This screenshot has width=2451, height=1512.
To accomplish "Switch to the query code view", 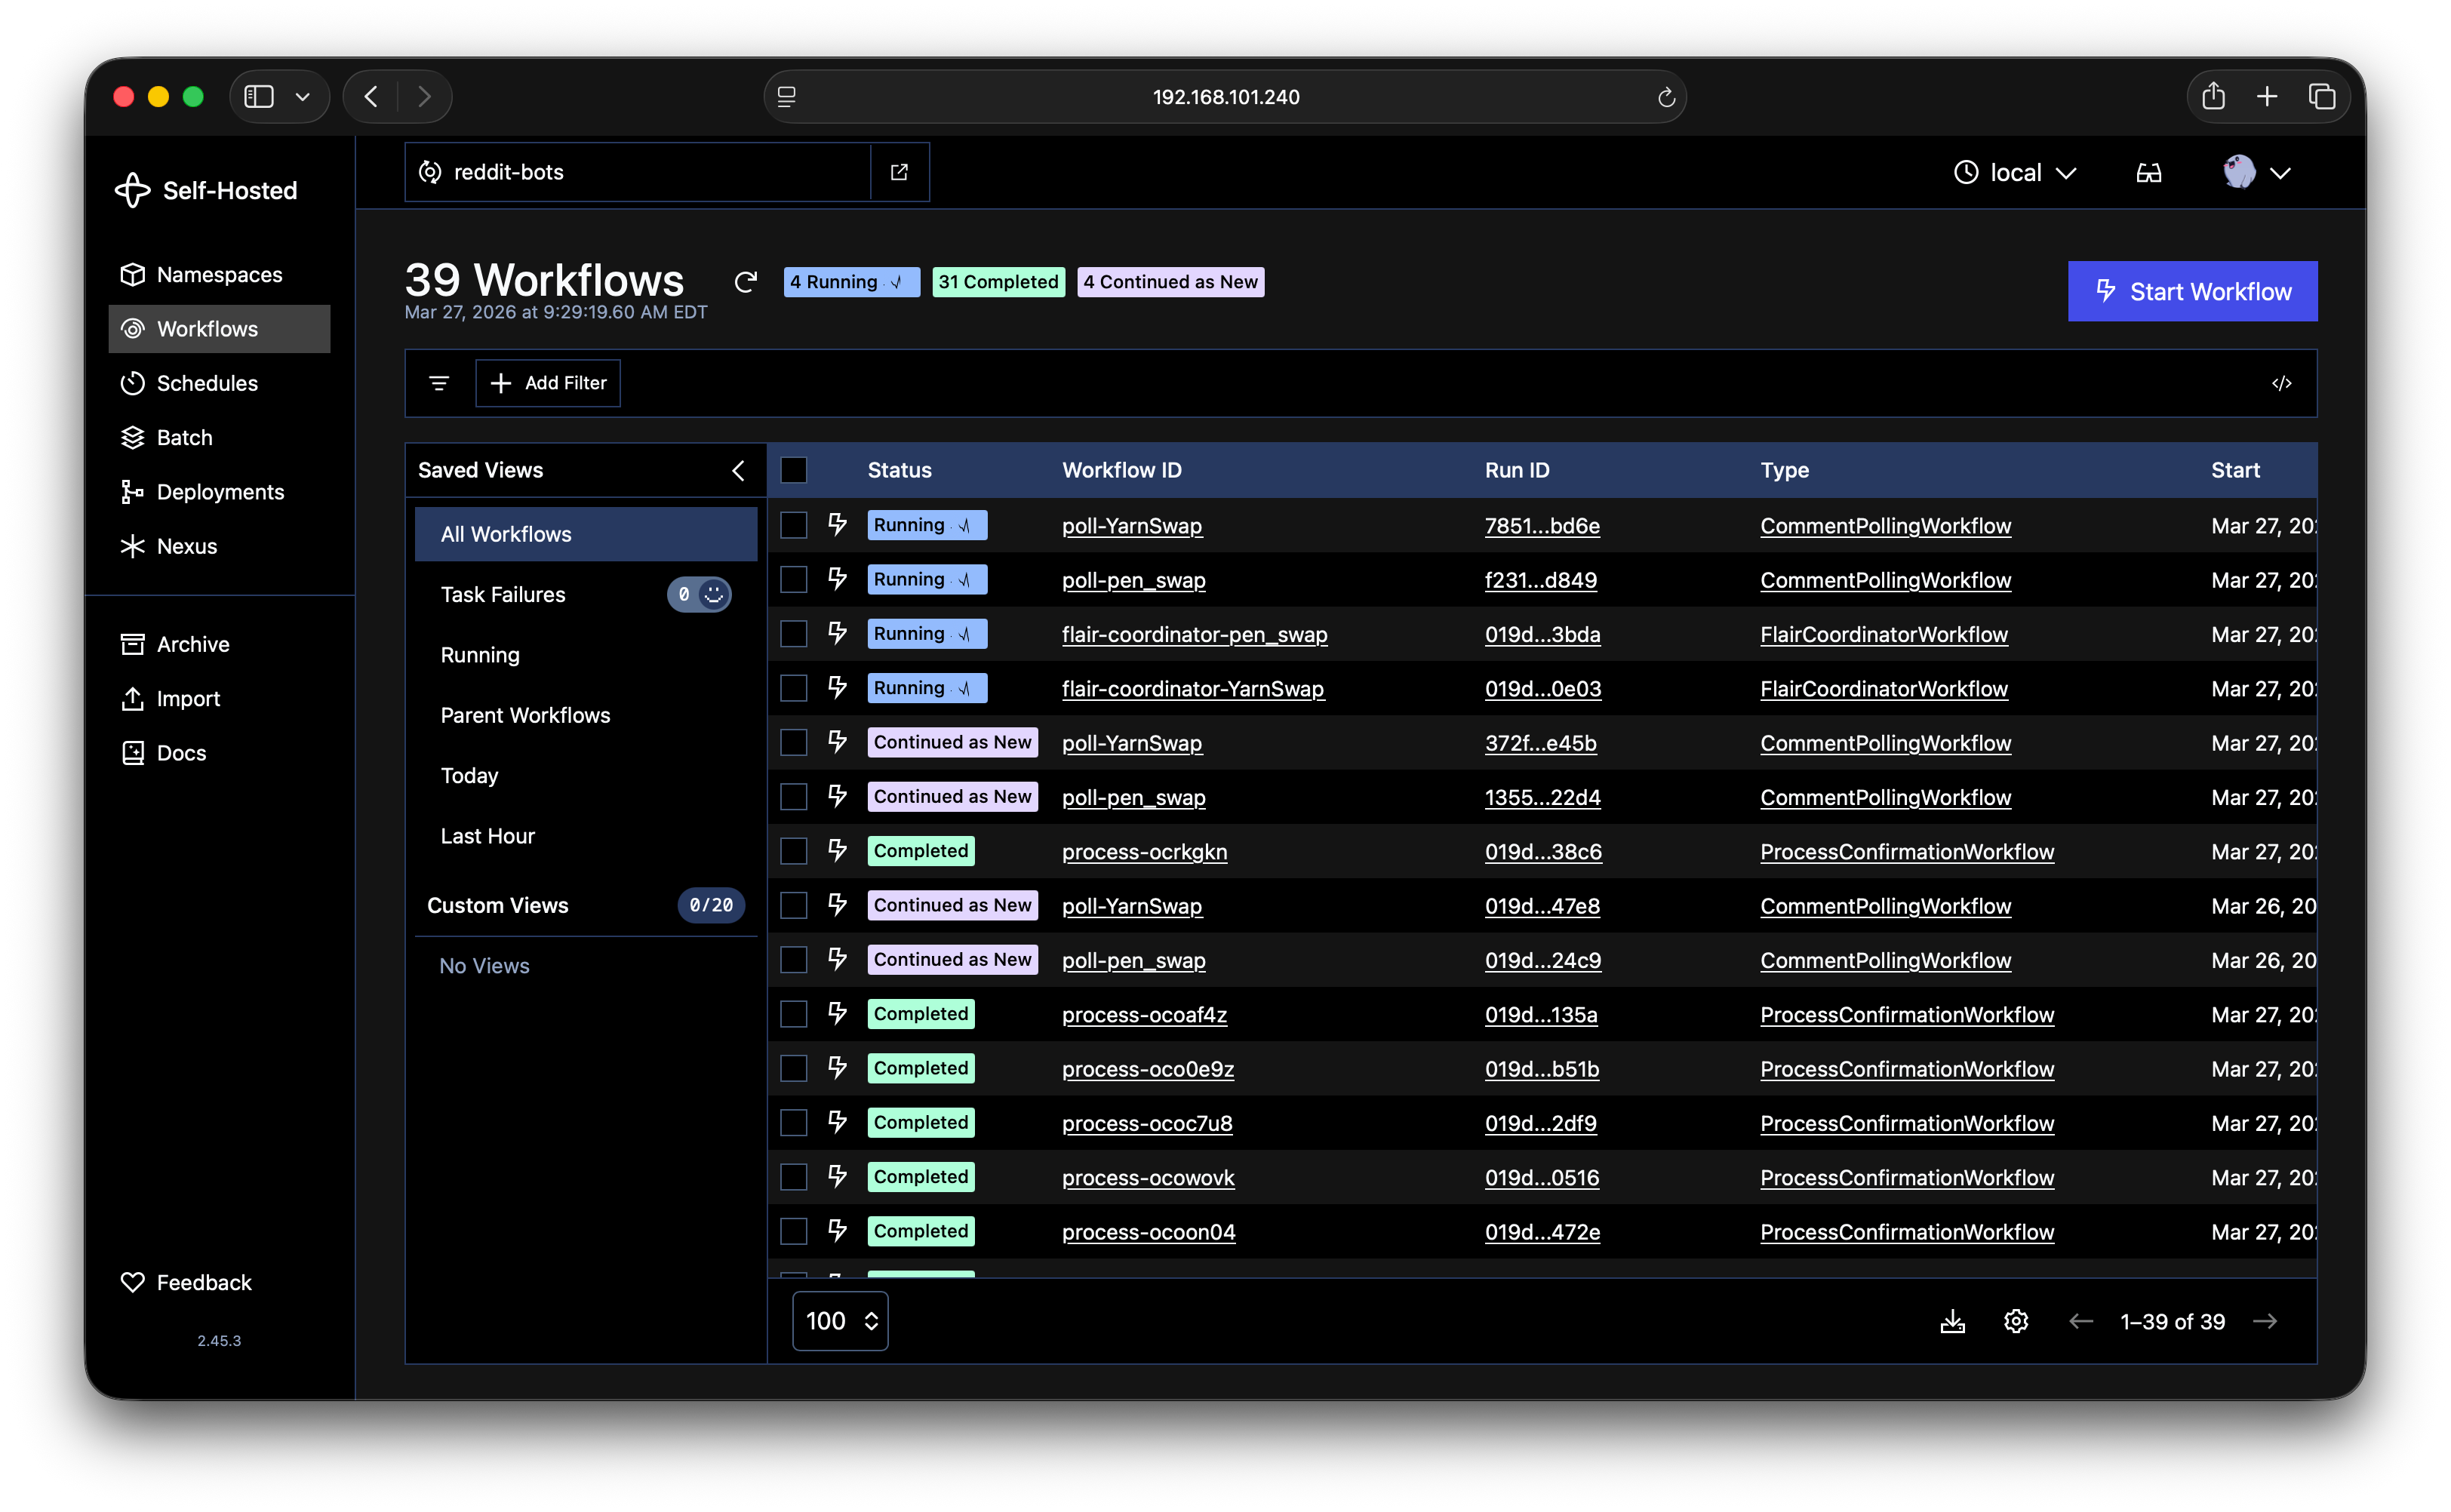I will click(2283, 383).
